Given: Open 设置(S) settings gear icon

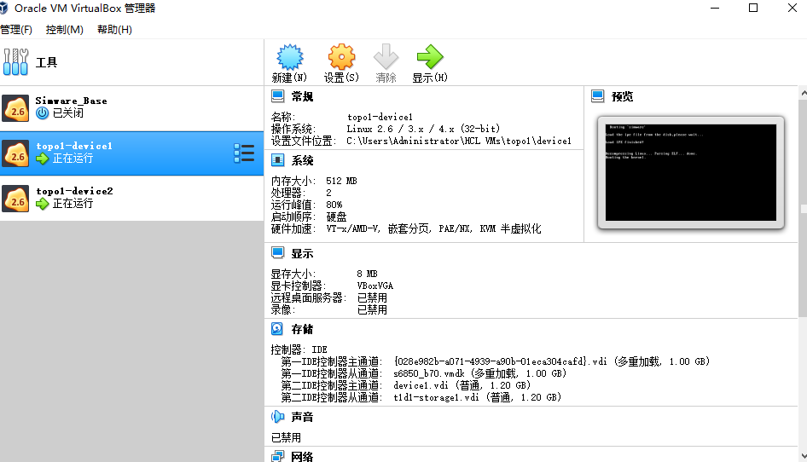Looking at the screenshot, I should (x=341, y=57).
